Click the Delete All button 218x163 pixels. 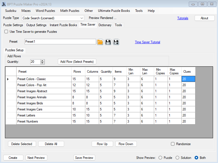[x=51, y=144]
